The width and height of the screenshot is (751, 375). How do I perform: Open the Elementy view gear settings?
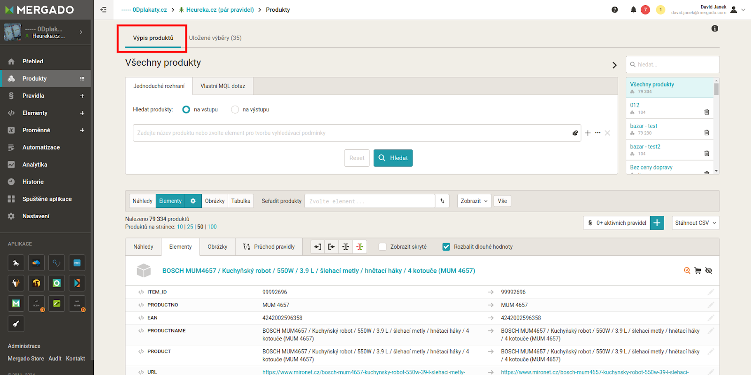tap(193, 201)
